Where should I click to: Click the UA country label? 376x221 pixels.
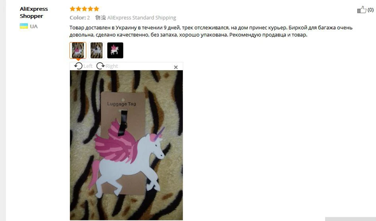click(34, 26)
